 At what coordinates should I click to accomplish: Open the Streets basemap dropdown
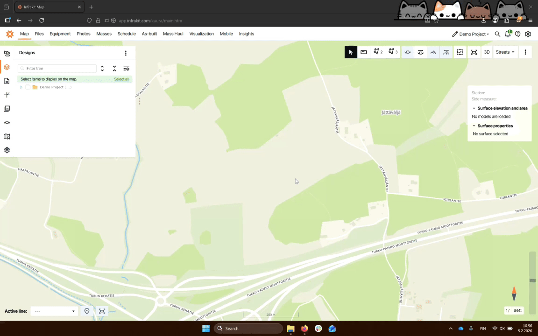pyautogui.click(x=505, y=52)
